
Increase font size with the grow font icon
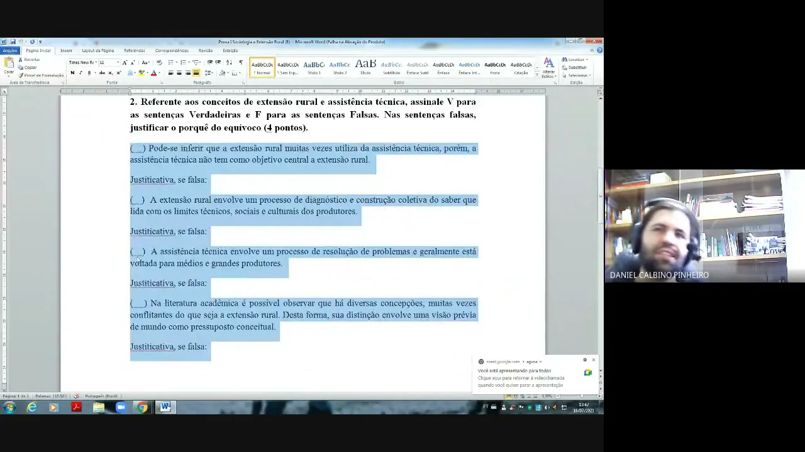point(125,63)
